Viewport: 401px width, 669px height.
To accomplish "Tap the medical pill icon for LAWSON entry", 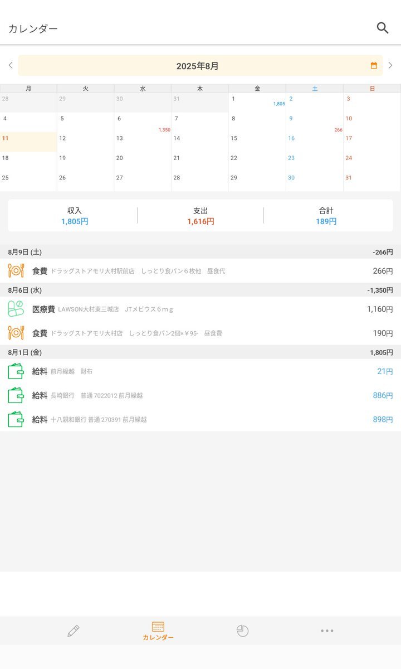I will (x=16, y=309).
